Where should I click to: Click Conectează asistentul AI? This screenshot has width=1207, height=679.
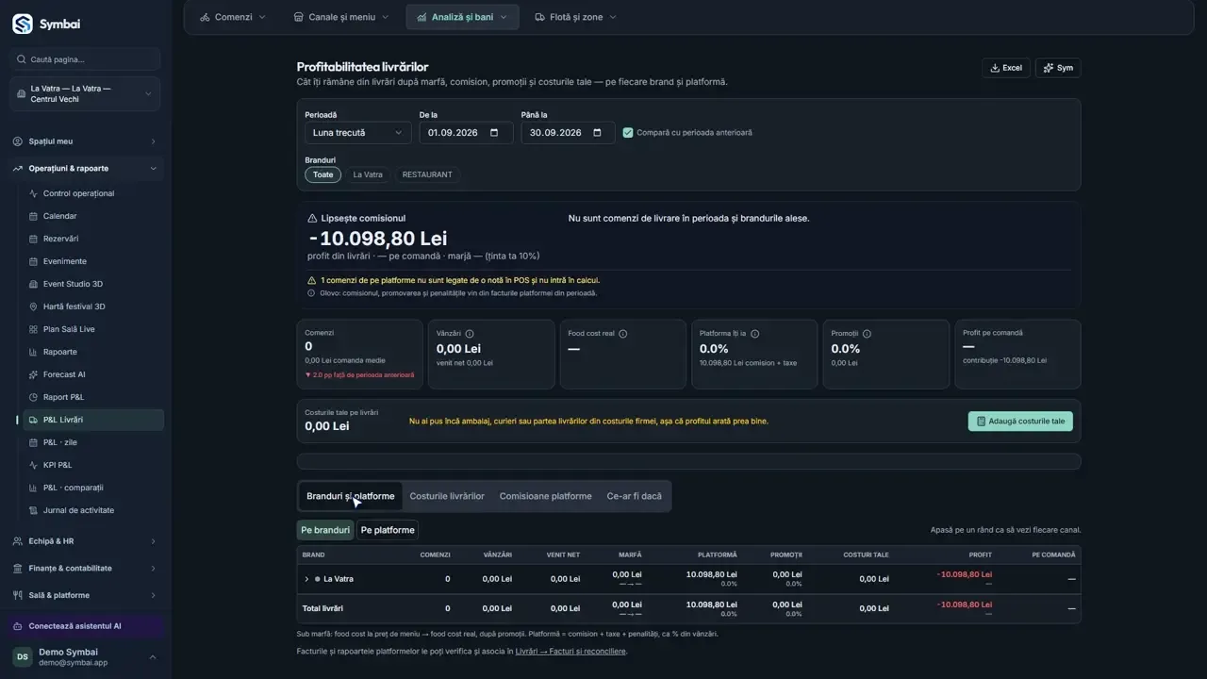pyautogui.click(x=85, y=626)
